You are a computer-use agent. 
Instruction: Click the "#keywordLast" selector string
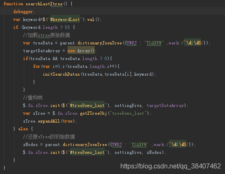pyautogui.click(x=66, y=19)
